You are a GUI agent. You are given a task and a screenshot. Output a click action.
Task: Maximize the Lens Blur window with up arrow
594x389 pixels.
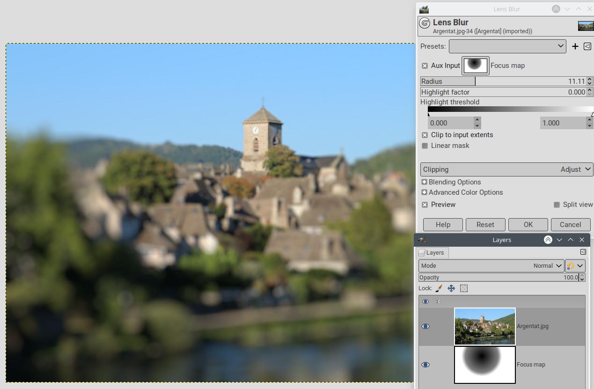click(579, 9)
